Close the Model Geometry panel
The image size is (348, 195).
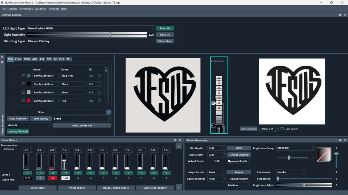[x=345, y=140]
